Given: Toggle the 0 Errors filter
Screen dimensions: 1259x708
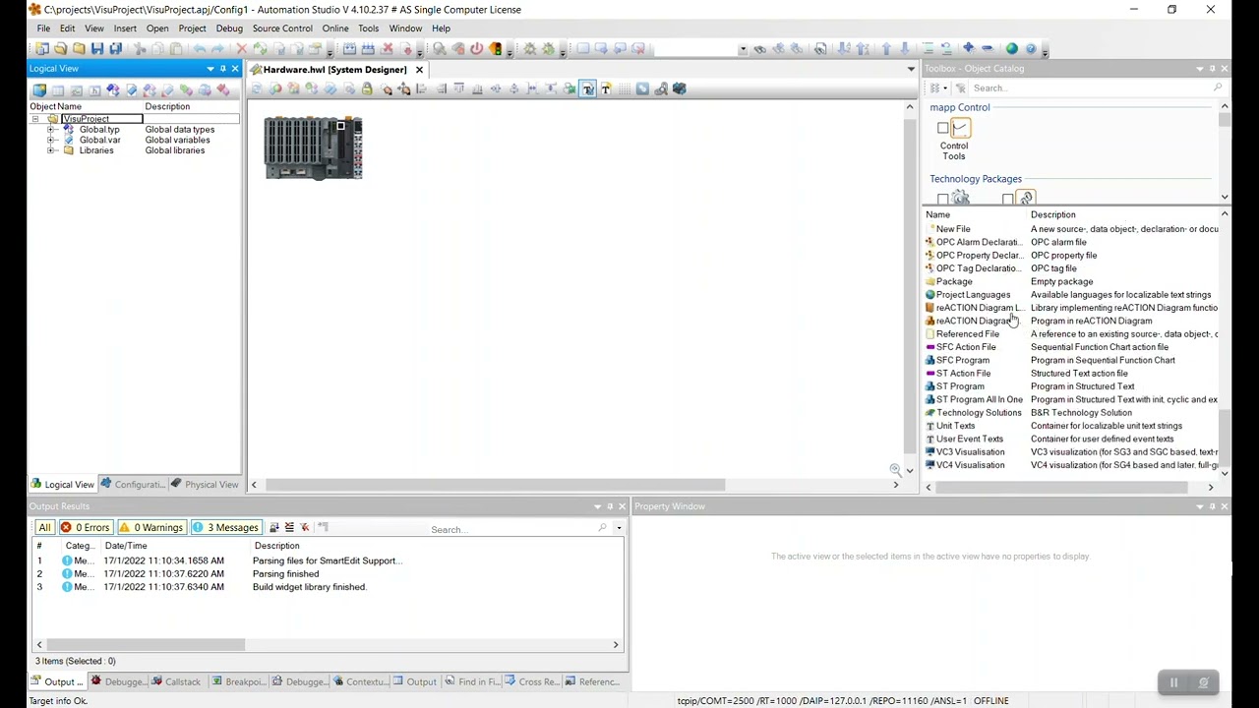Looking at the screenshot, I should (x=85, y=528).
